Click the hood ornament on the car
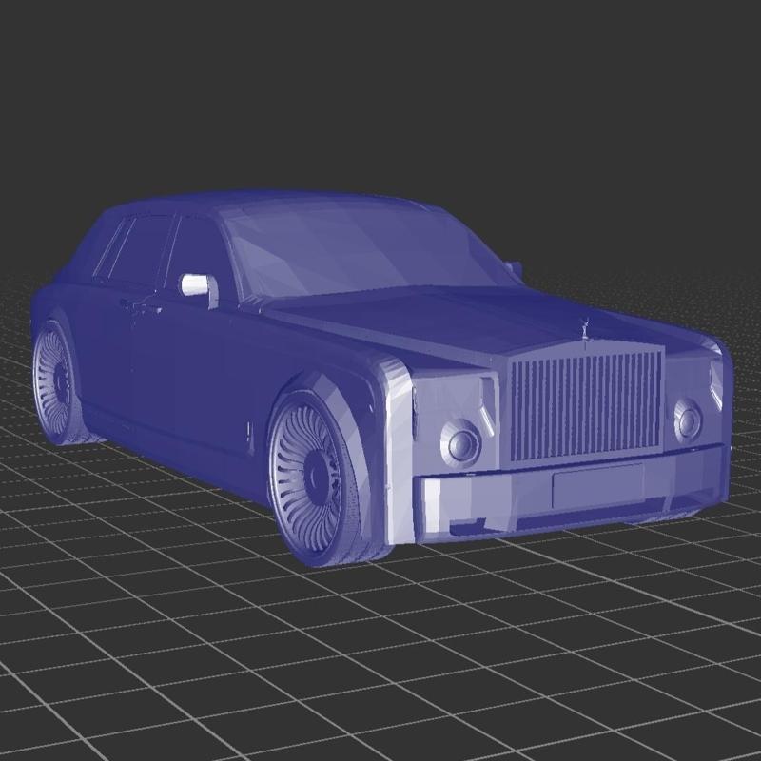The image size is (761, 761). click(584, 327)
